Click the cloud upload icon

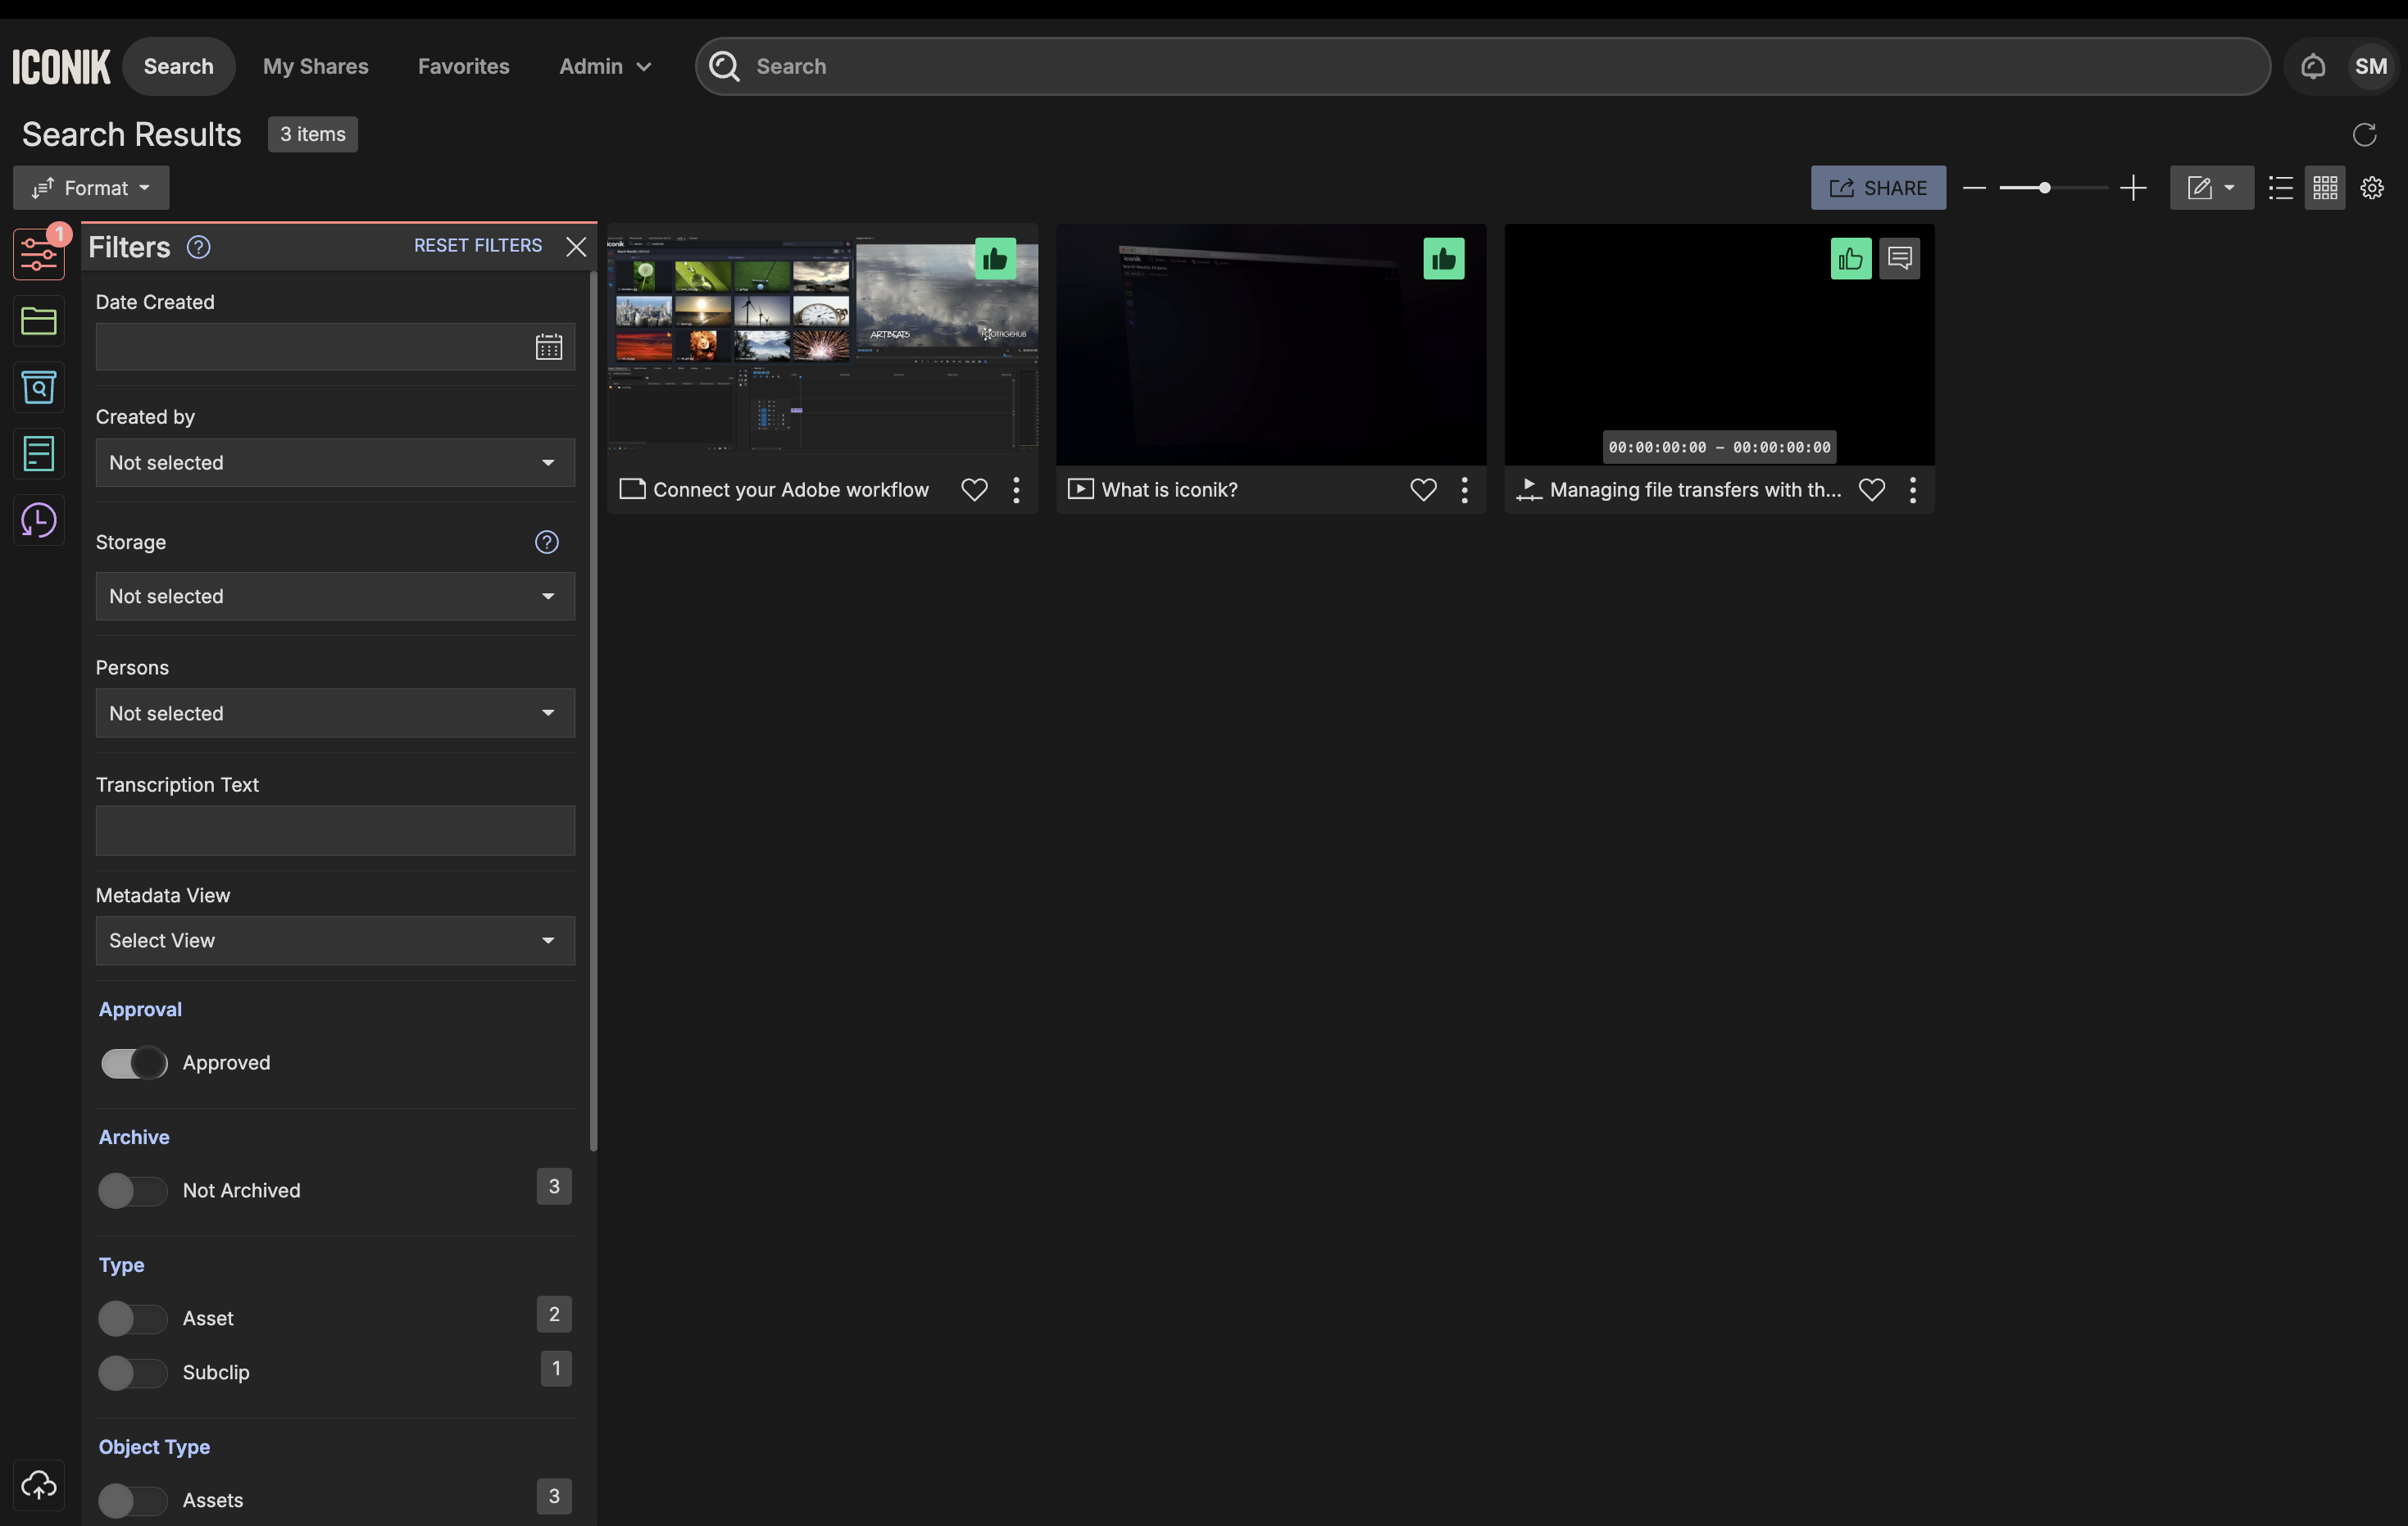click(x=38, y=1485)
